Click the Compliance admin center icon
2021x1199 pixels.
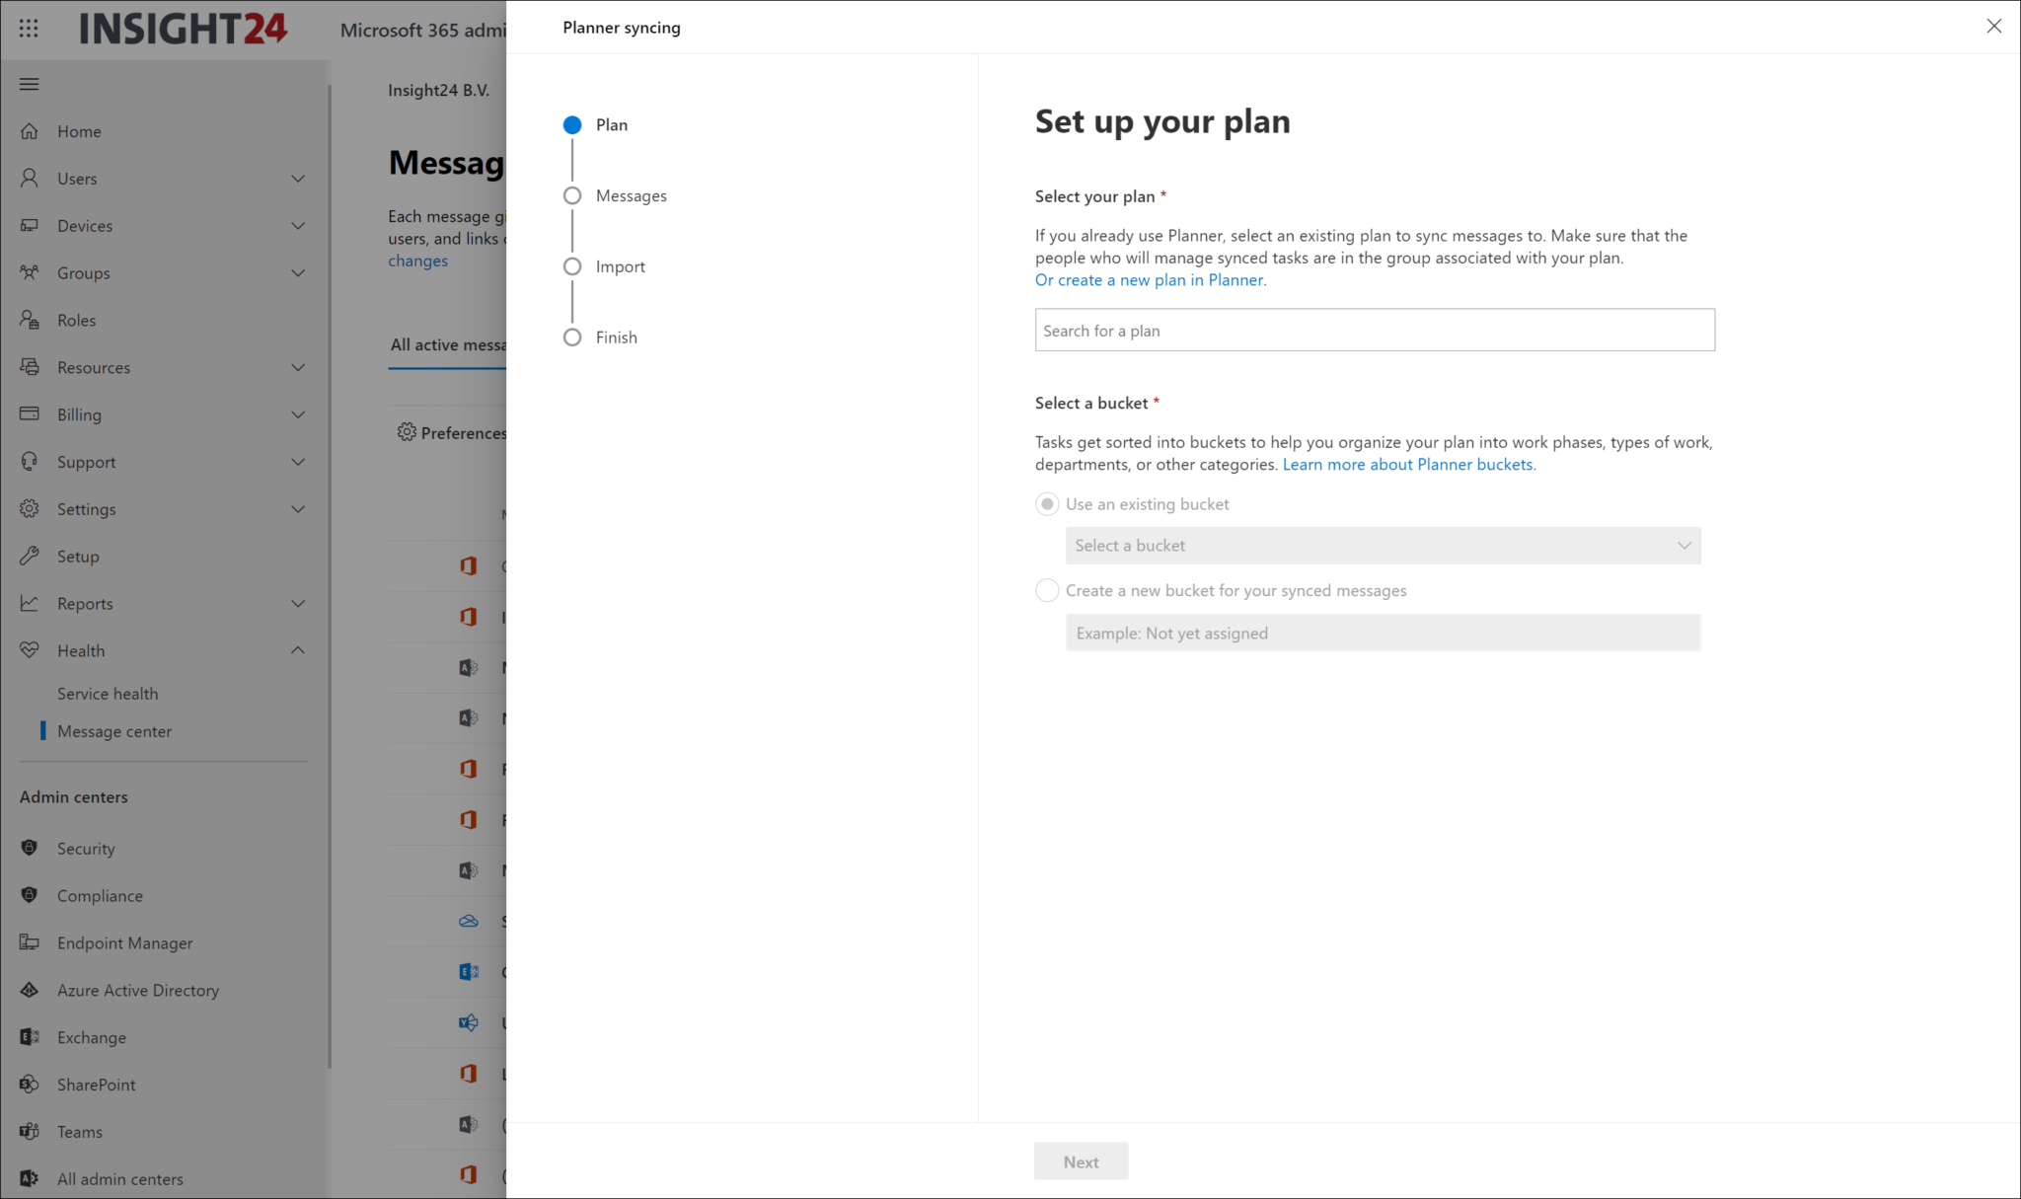(x=29, y=895)
